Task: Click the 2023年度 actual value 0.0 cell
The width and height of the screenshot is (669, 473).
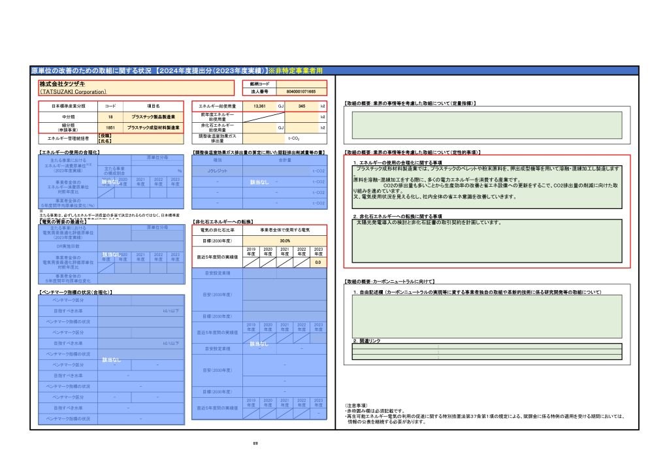Action: (x=318, y=262)
